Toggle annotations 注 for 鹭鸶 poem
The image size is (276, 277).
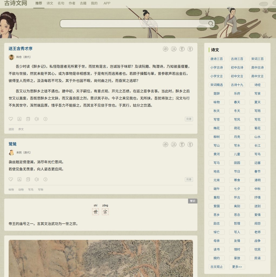tap(174, 144)
